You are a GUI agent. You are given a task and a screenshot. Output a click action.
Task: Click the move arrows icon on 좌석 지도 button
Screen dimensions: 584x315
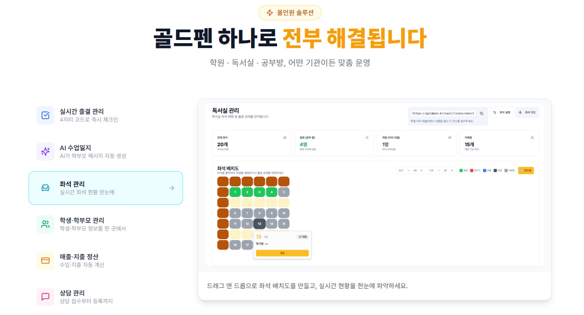click(x=520, y=112)
